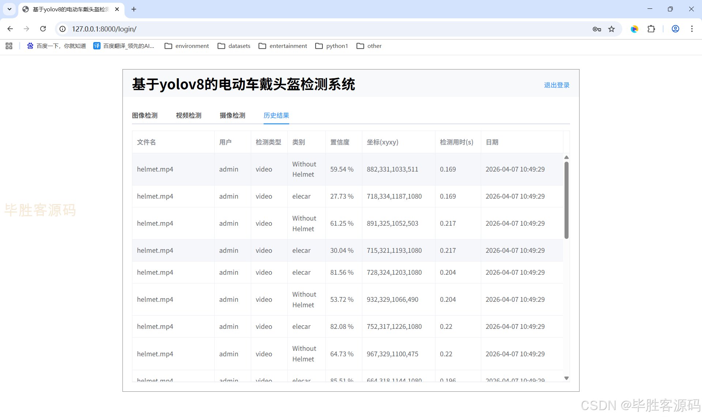702x417 pixels.
Task: Click the table scrollbar down arrow
Action: 566,378
